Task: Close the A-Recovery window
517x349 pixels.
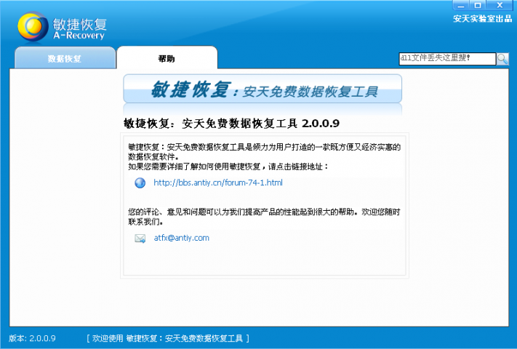Action: point(500,5)
